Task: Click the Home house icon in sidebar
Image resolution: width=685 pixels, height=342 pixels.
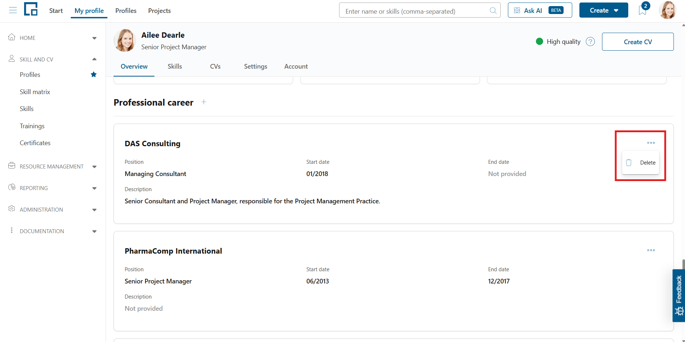Action: (12, 37)
